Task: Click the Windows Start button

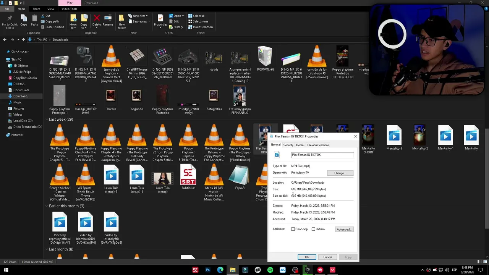Action: tap(6, 270)
